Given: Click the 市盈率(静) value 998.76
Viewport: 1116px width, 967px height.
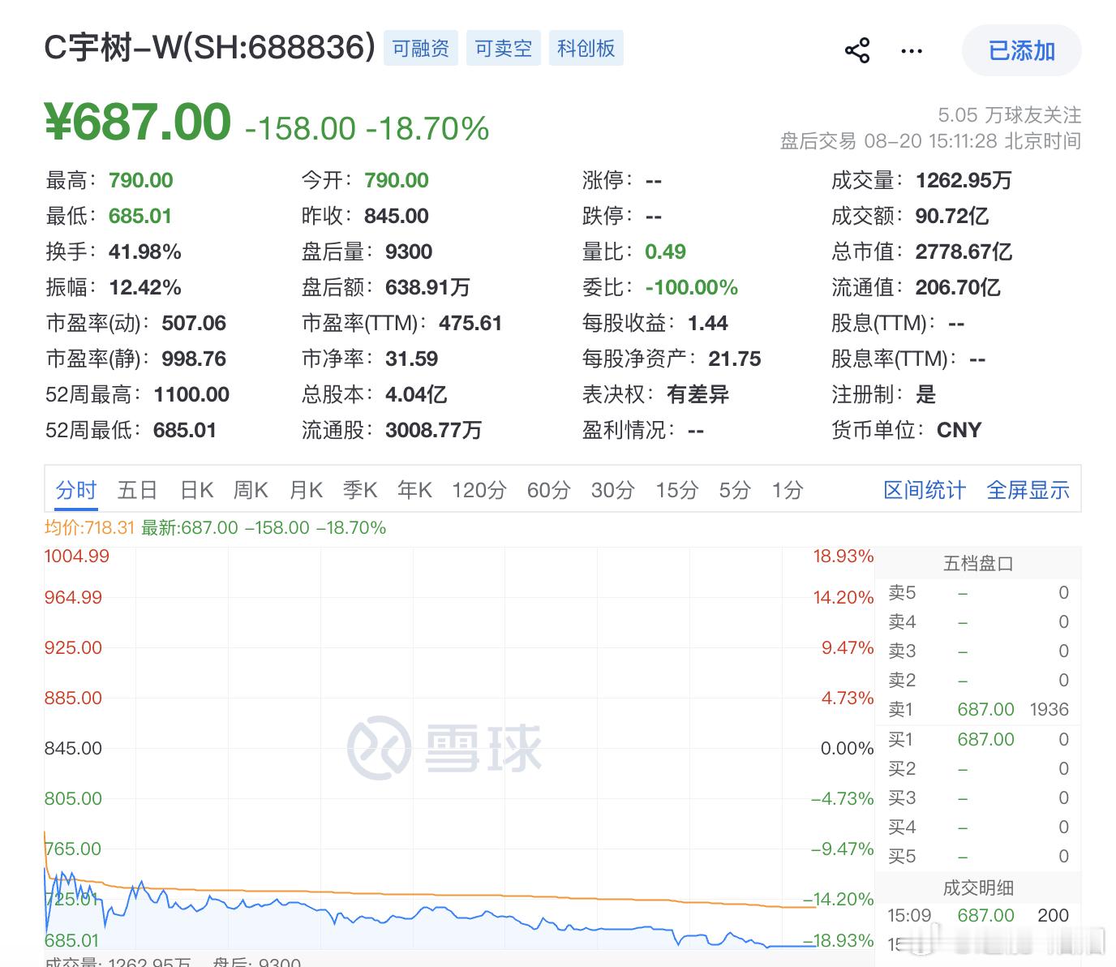Looking at the screenshot, I should [194, 359].
